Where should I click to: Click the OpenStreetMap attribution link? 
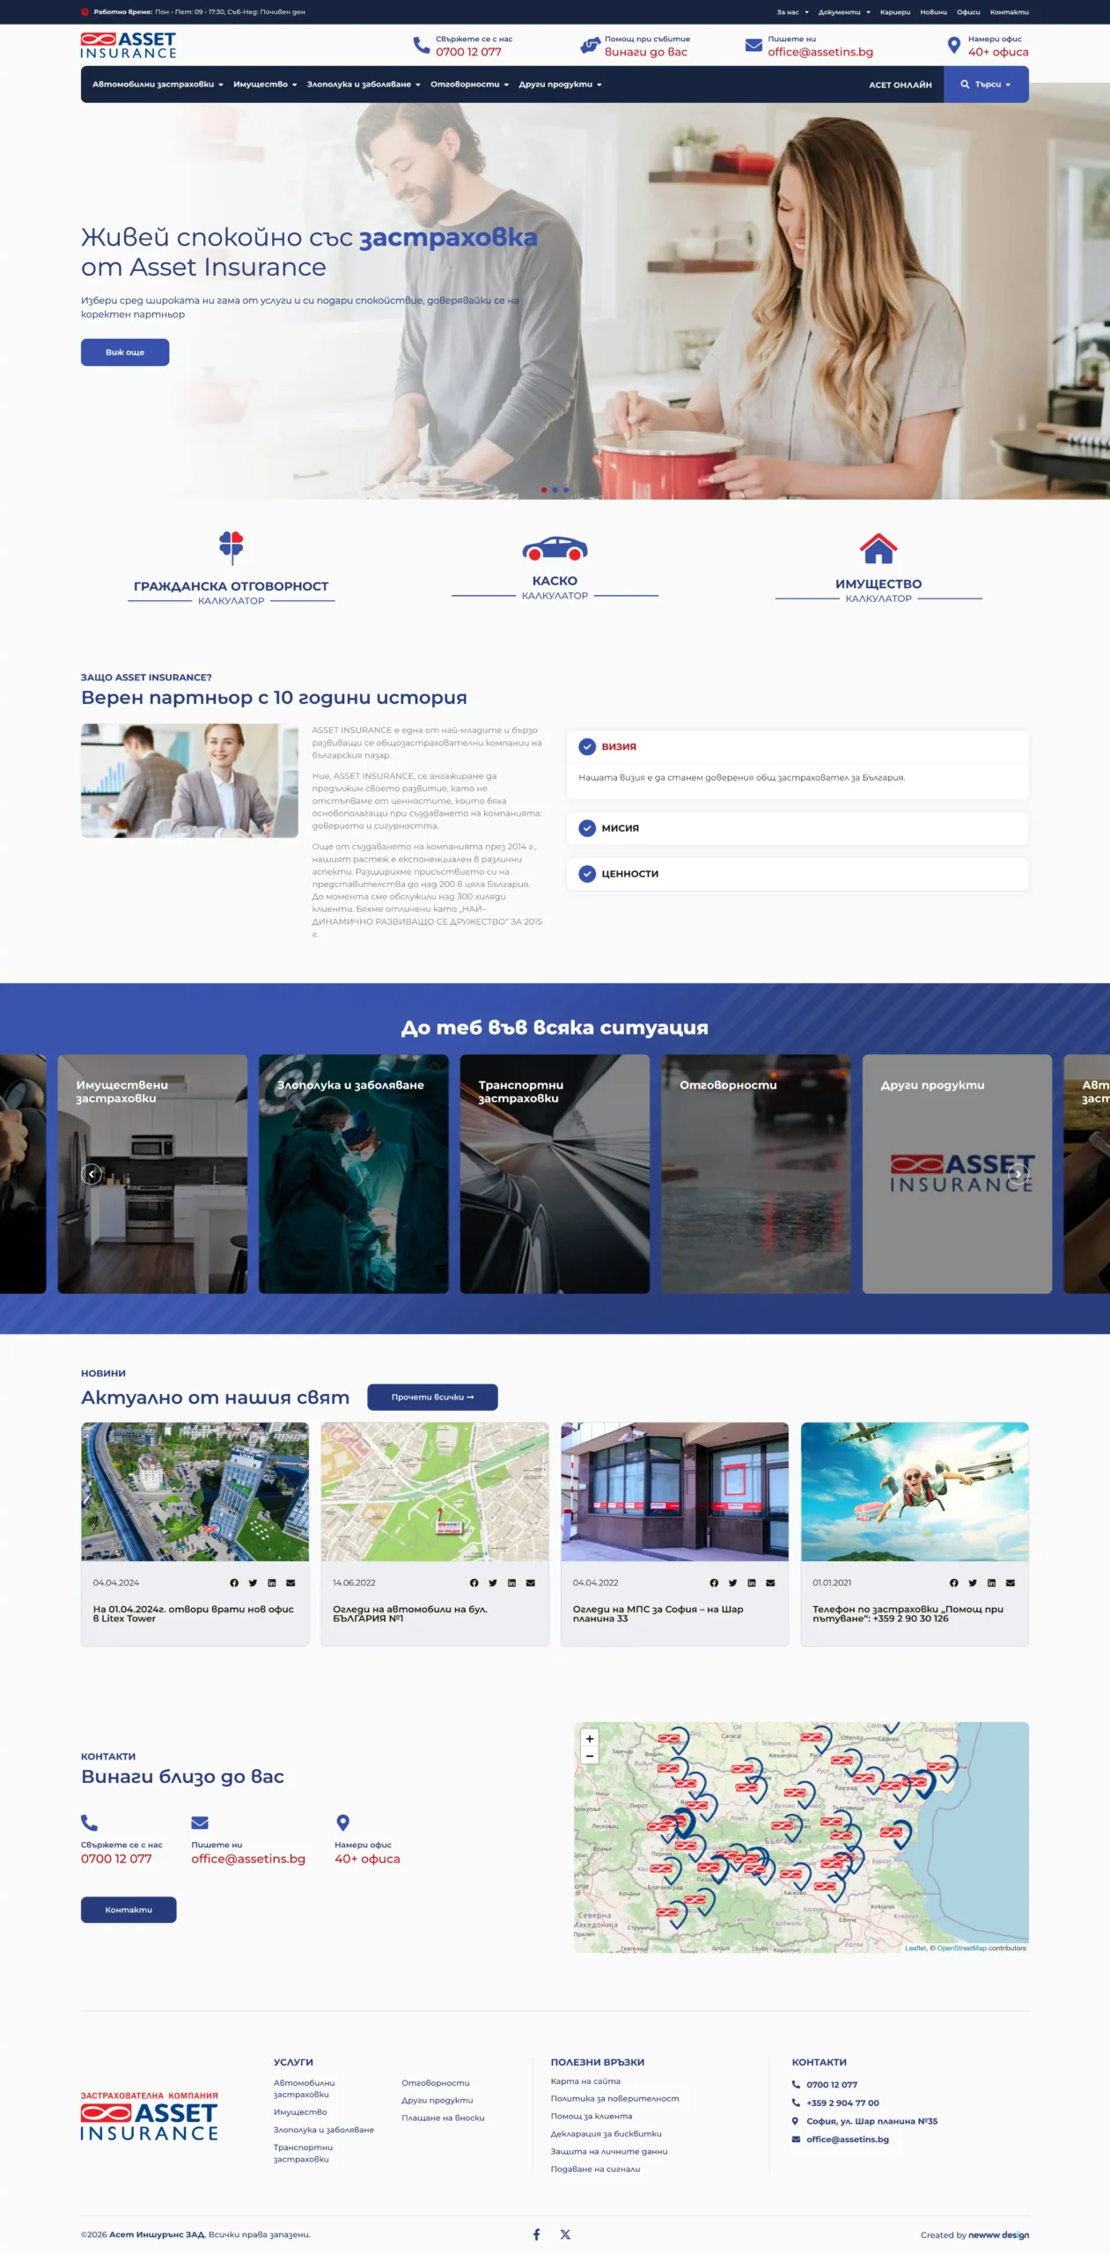pyautogui.click(x=961, y=1948)
